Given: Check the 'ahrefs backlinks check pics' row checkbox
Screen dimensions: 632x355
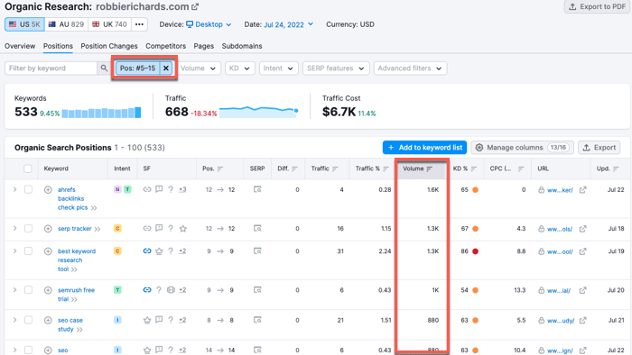Looking at the screenshot, I should tap(28, 189).
